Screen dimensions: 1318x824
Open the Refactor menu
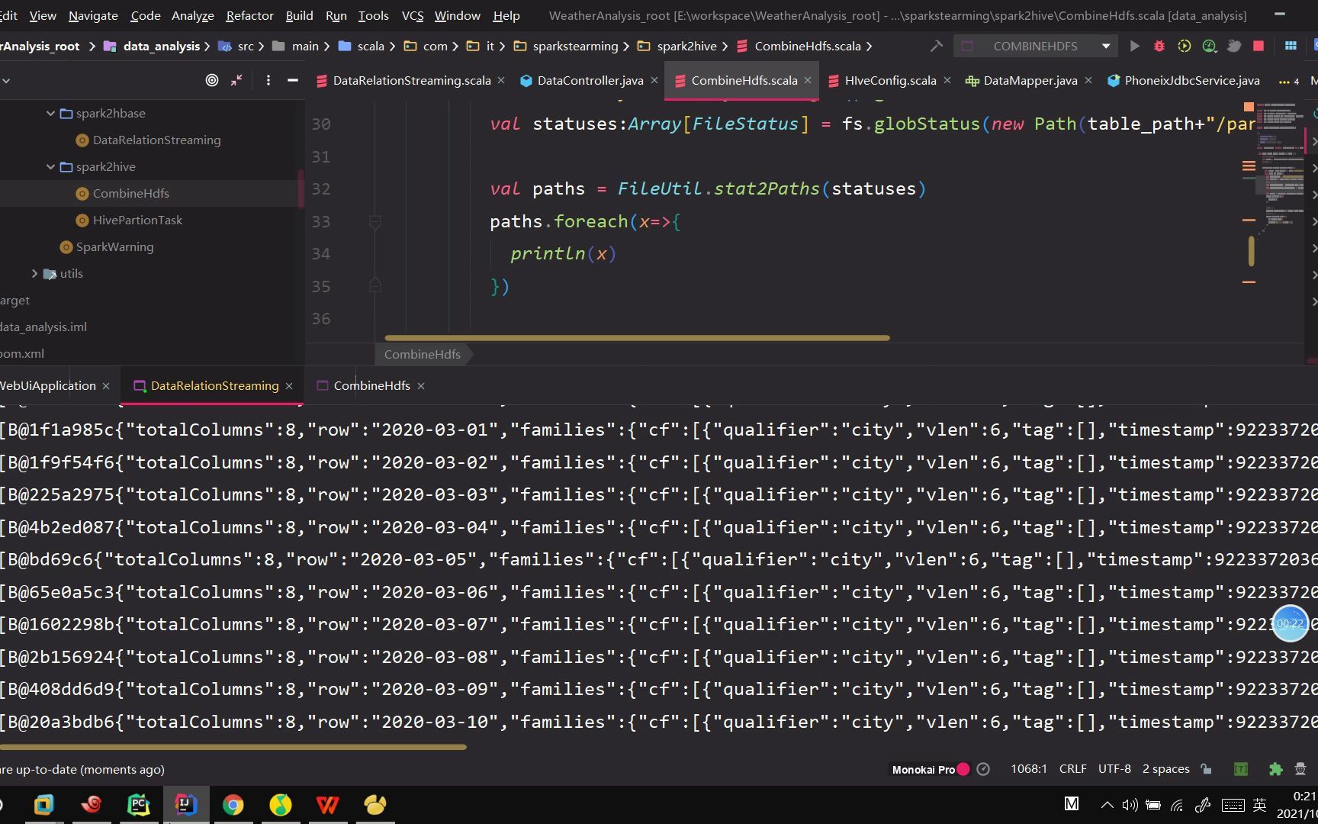tap(249, 15)
